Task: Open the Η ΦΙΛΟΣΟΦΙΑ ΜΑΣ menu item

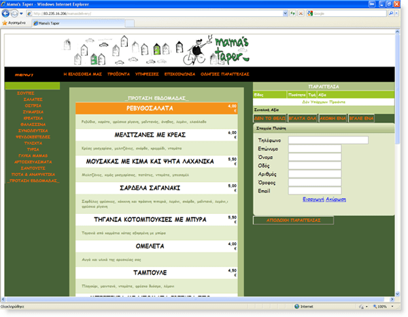Action: coord(83,74)
